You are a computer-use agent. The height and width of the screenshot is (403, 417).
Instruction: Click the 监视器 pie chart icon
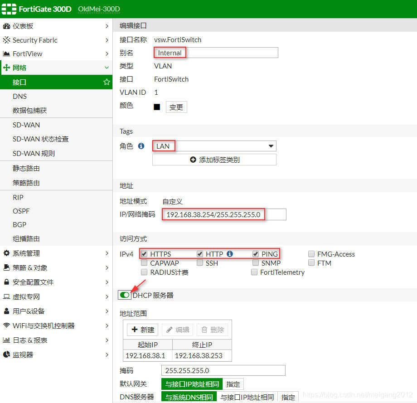tap(6, 354)
